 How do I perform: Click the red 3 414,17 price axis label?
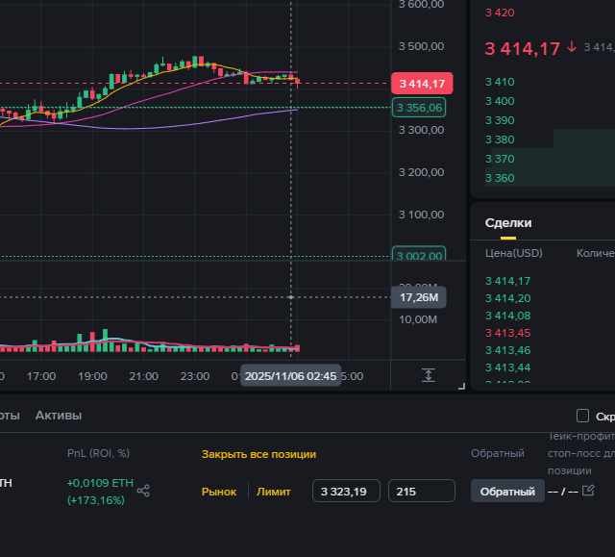[422, 84]
